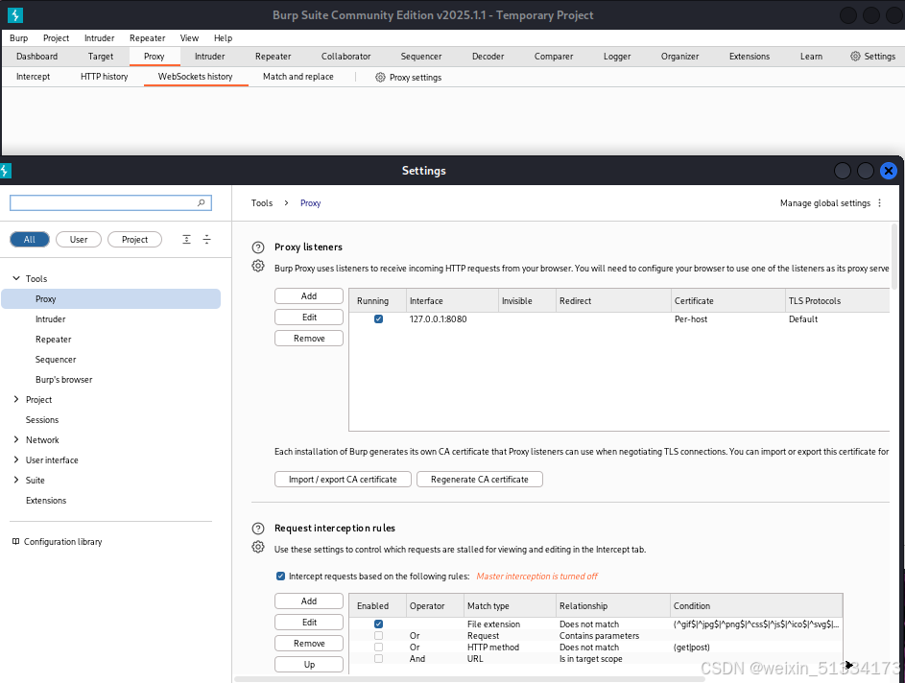Click the gear icon beside the Settings tab
This screenshot has height=683, width=905.
point(855,56)
